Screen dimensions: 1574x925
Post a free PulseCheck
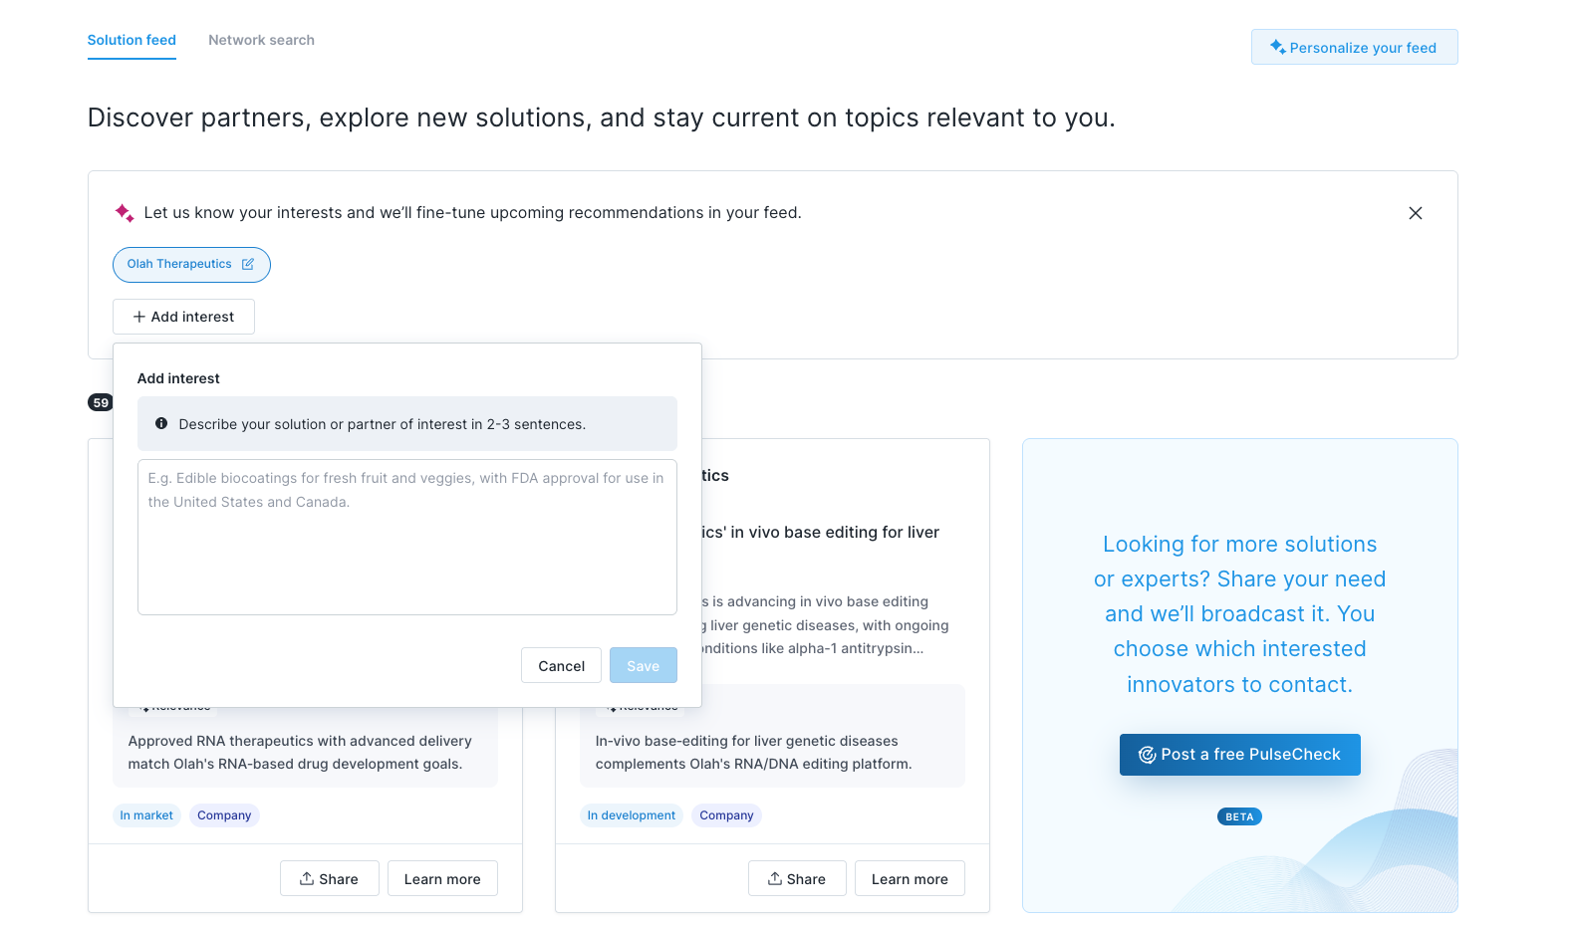pyautogui.click(x=1239, y=755)
